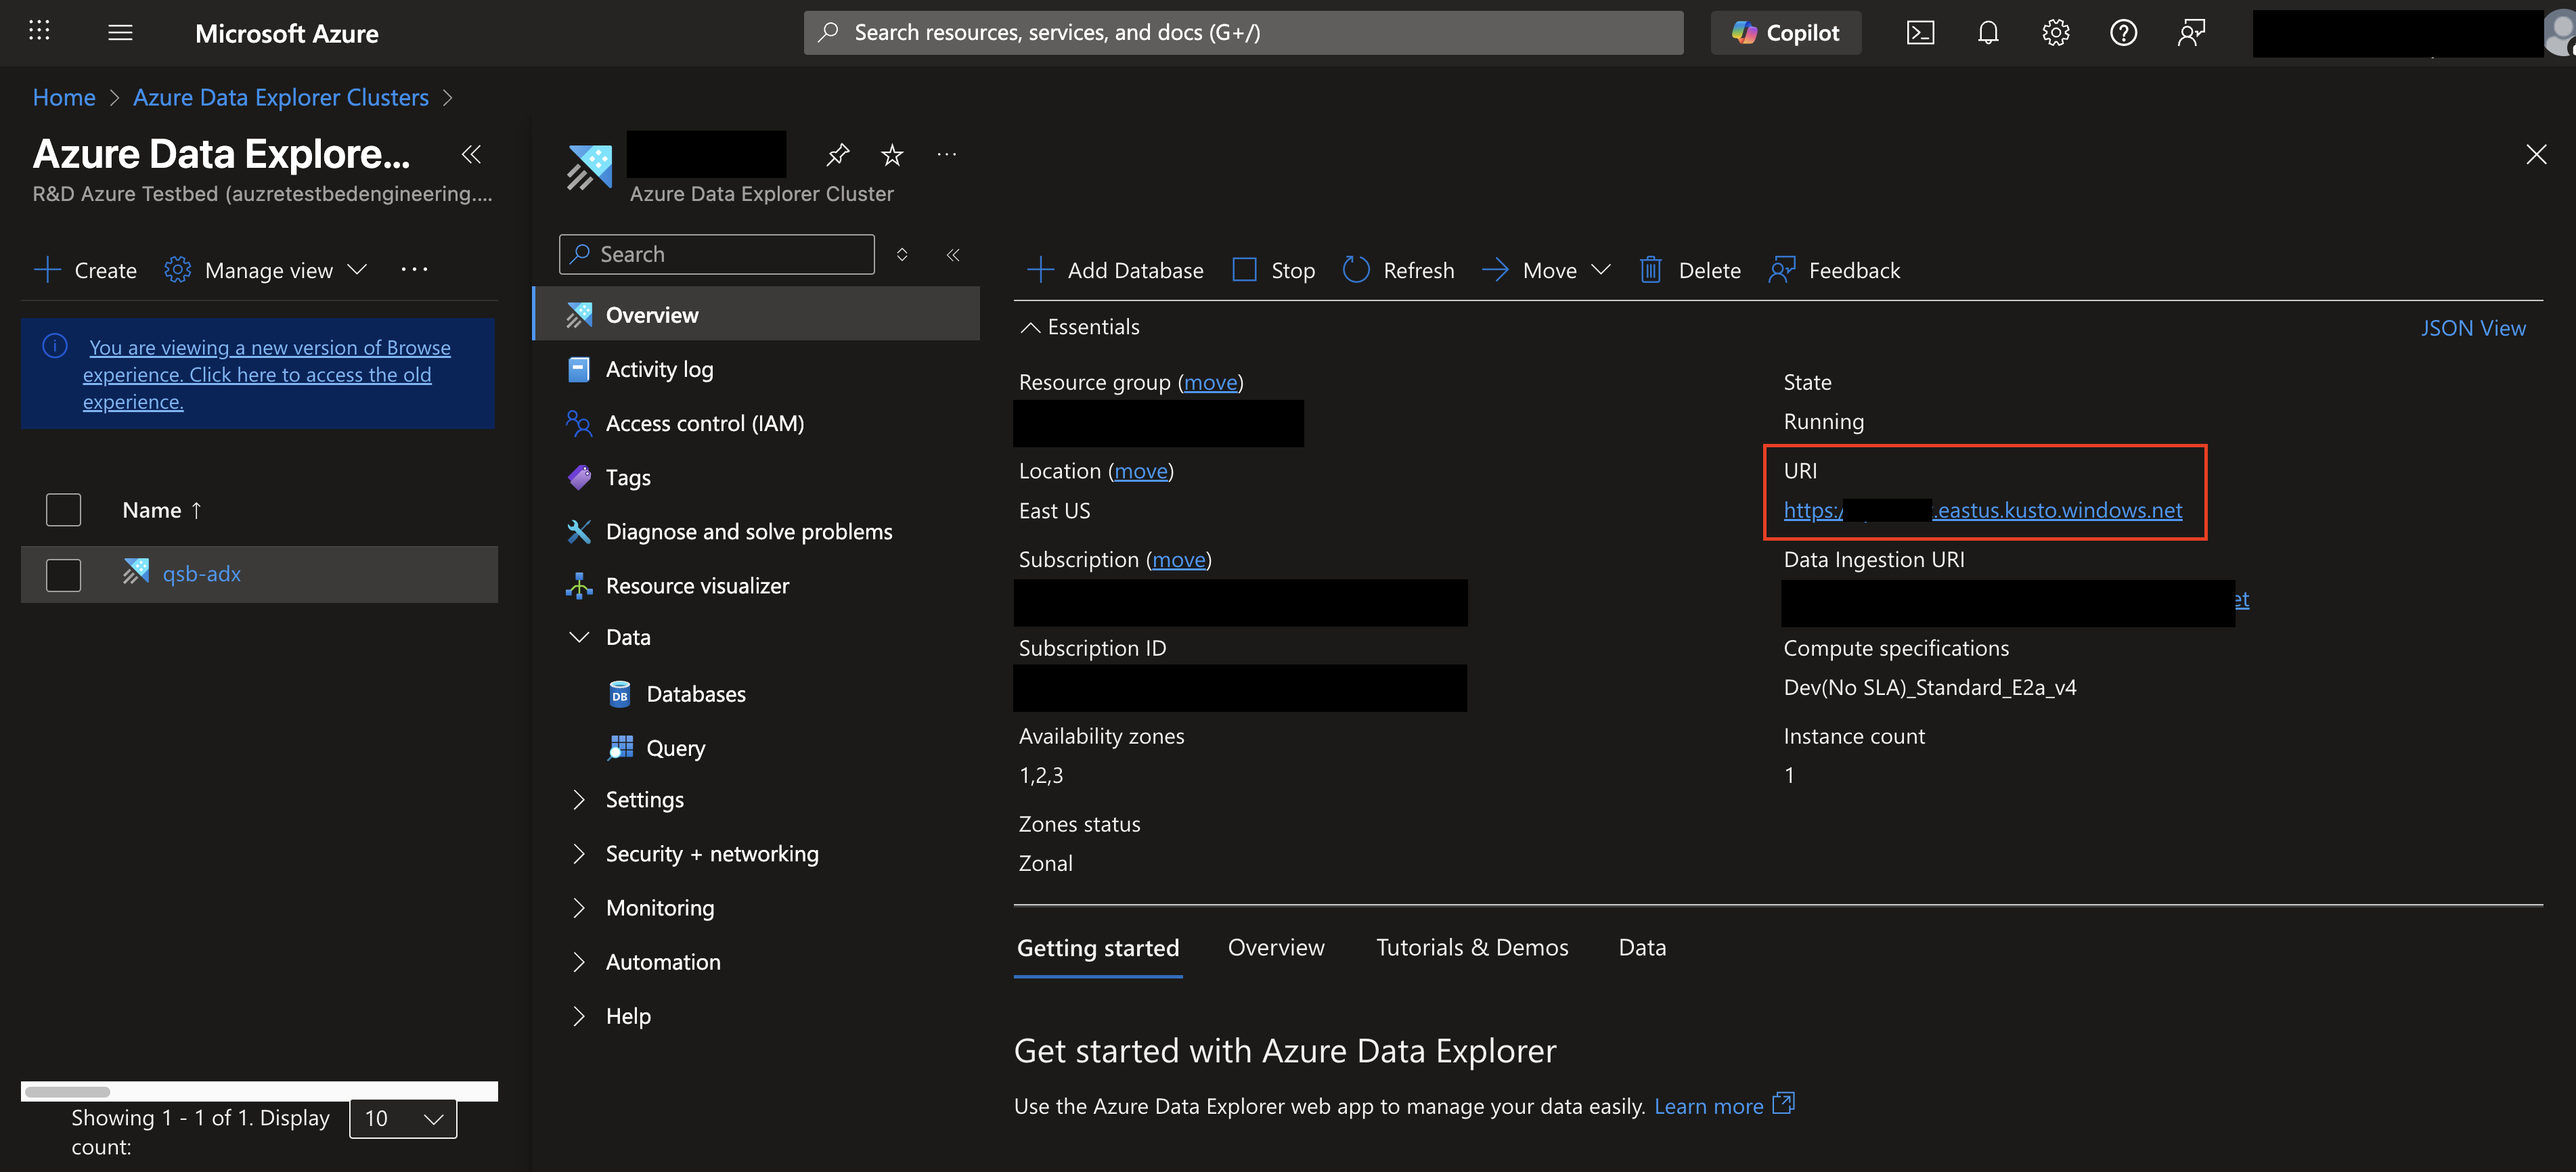
Task: Click the global search resources box
Action: point(1243,33)
